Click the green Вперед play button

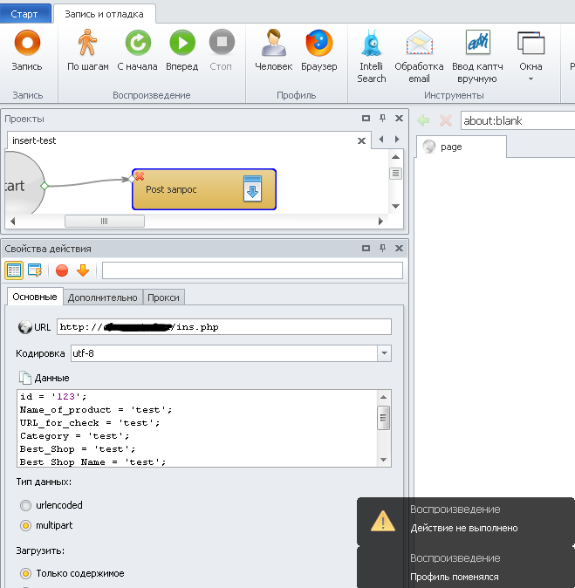coord(182,51)
